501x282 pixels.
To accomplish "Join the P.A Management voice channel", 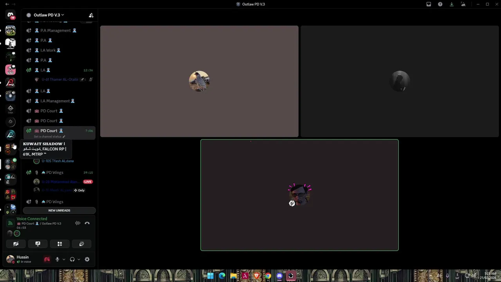I will click(x=59, y=31).
